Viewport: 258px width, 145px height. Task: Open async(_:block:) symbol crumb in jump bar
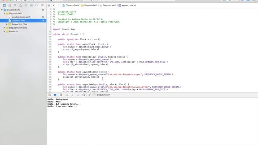click(127, 5)
